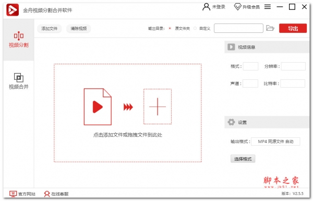313x201 pixels.
Task: Select the 自定义 output radio button
Action: (x=195, y=28)
